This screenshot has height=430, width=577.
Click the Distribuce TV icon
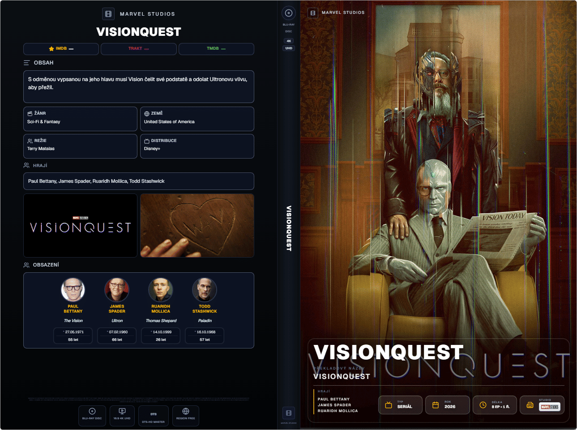(147, 141)
